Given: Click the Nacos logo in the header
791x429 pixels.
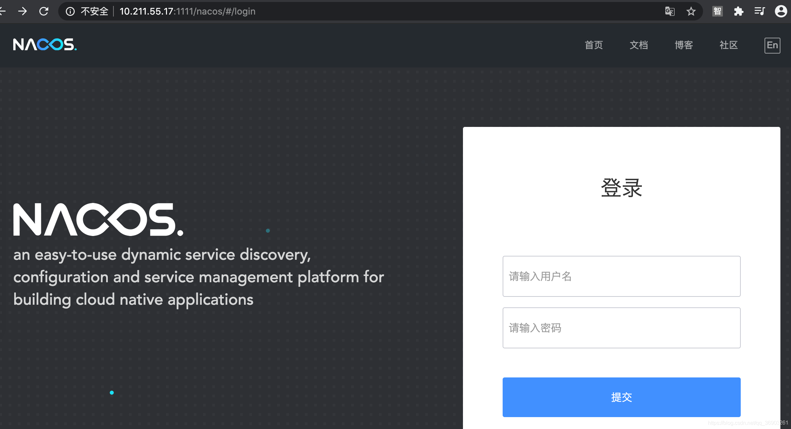Looking at the screenshot, I should pos(45,45).
